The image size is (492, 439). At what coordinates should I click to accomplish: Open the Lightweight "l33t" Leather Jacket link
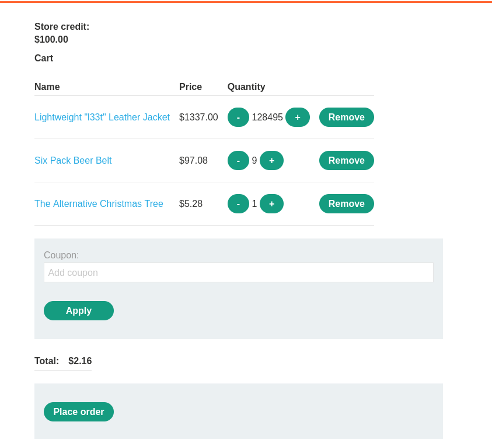[102, 117]
